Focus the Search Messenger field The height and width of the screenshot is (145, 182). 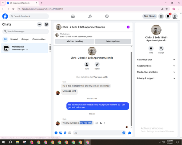25,32
